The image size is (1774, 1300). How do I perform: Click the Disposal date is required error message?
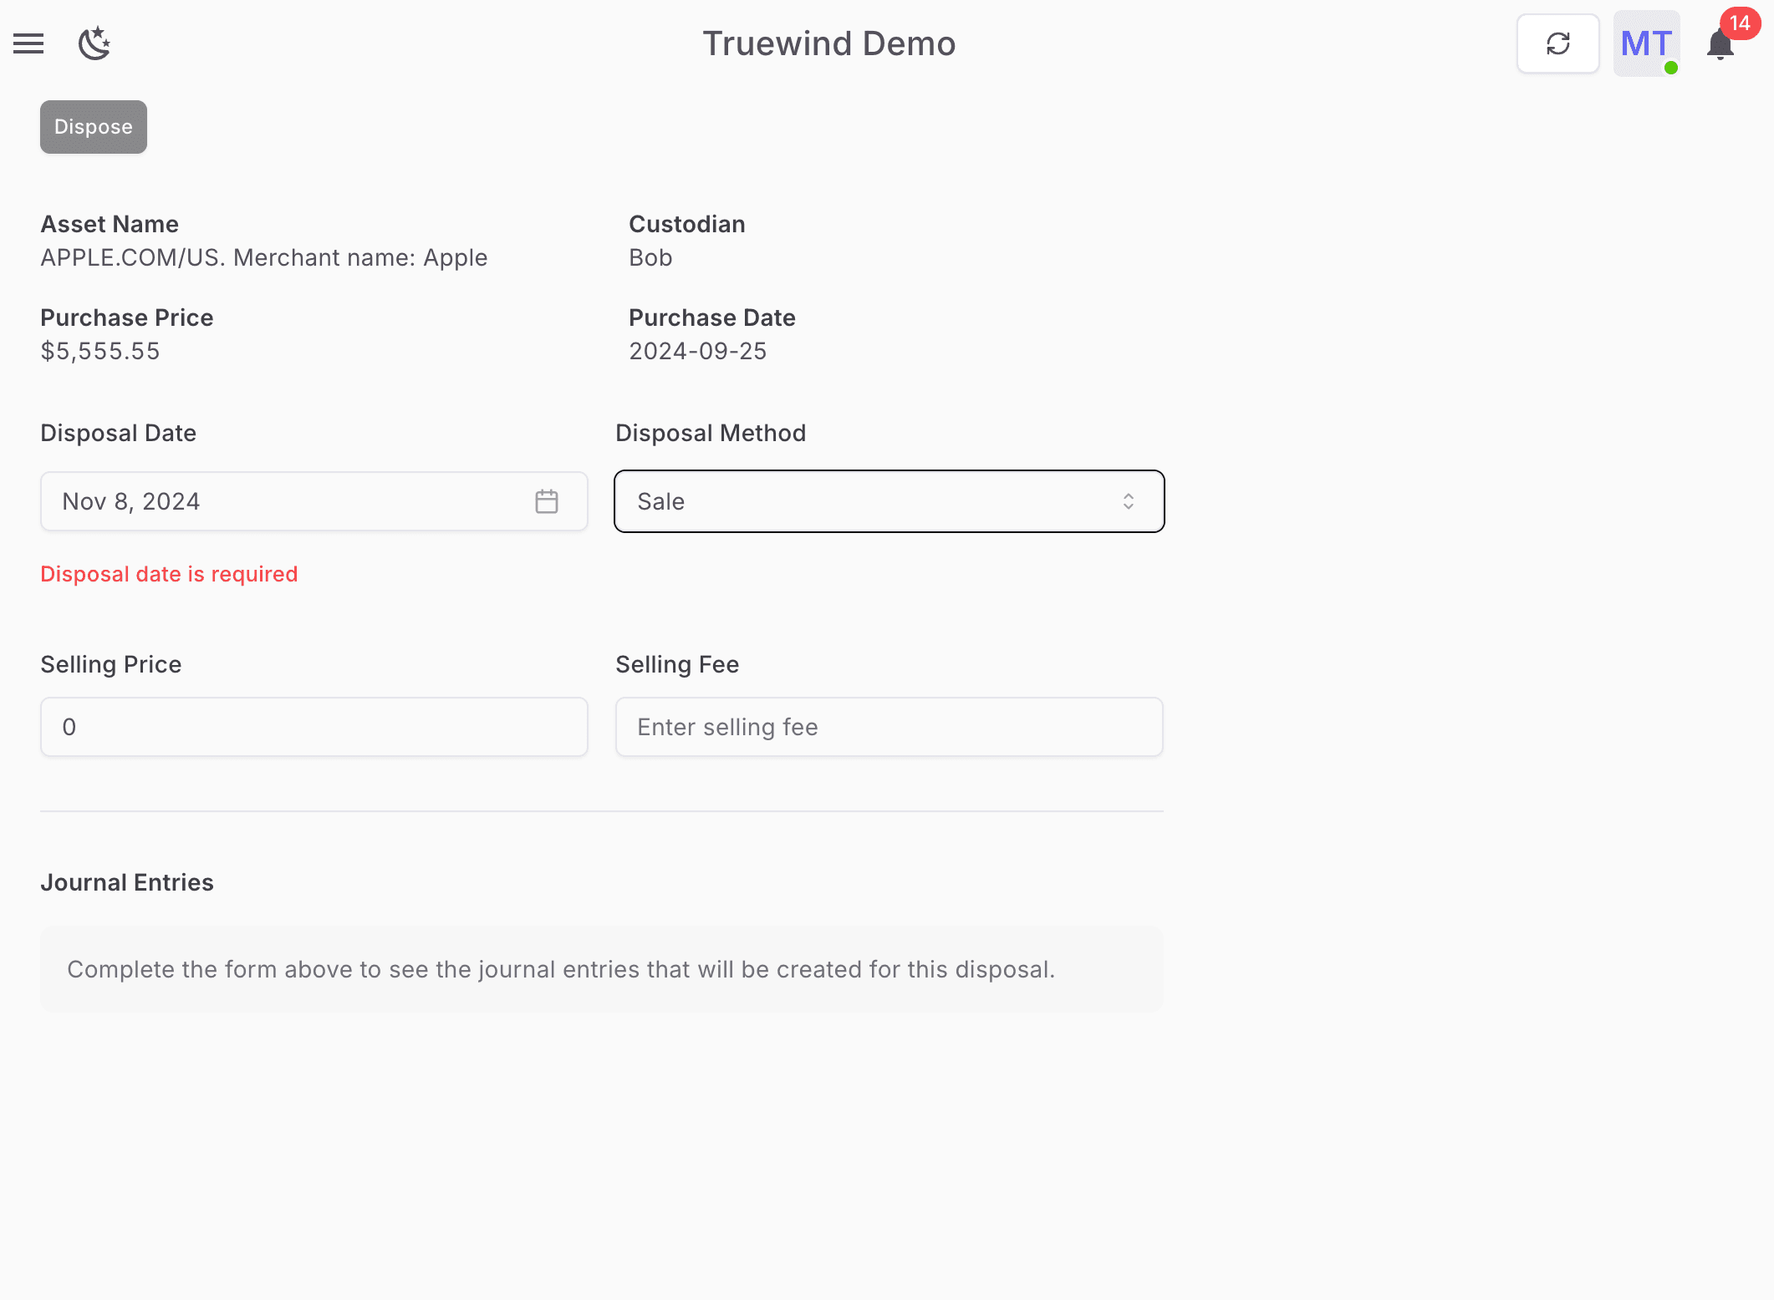169,574
